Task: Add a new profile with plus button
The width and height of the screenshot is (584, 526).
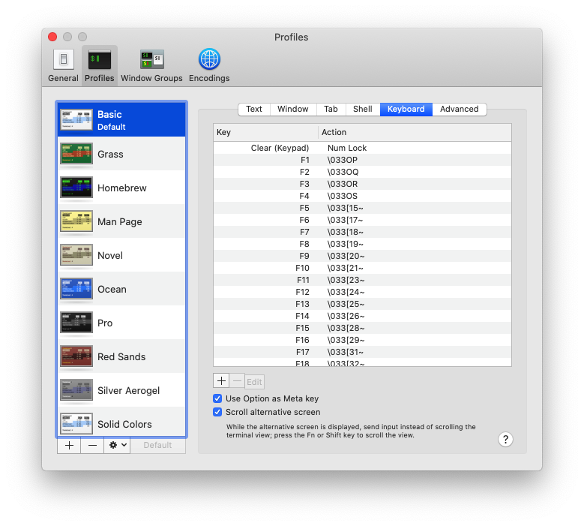Action: click(69, 446)
